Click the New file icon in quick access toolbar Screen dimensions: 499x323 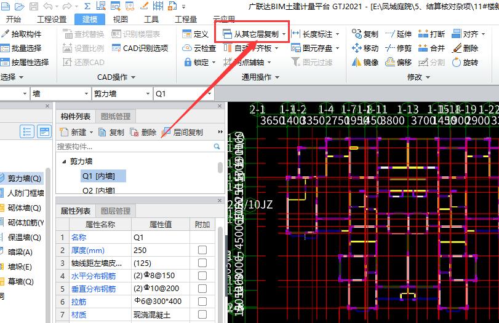pos(6,6)
